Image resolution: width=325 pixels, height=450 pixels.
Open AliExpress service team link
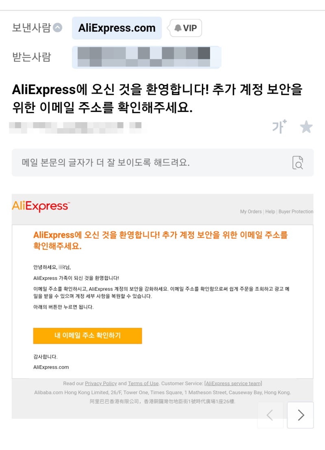233,384
